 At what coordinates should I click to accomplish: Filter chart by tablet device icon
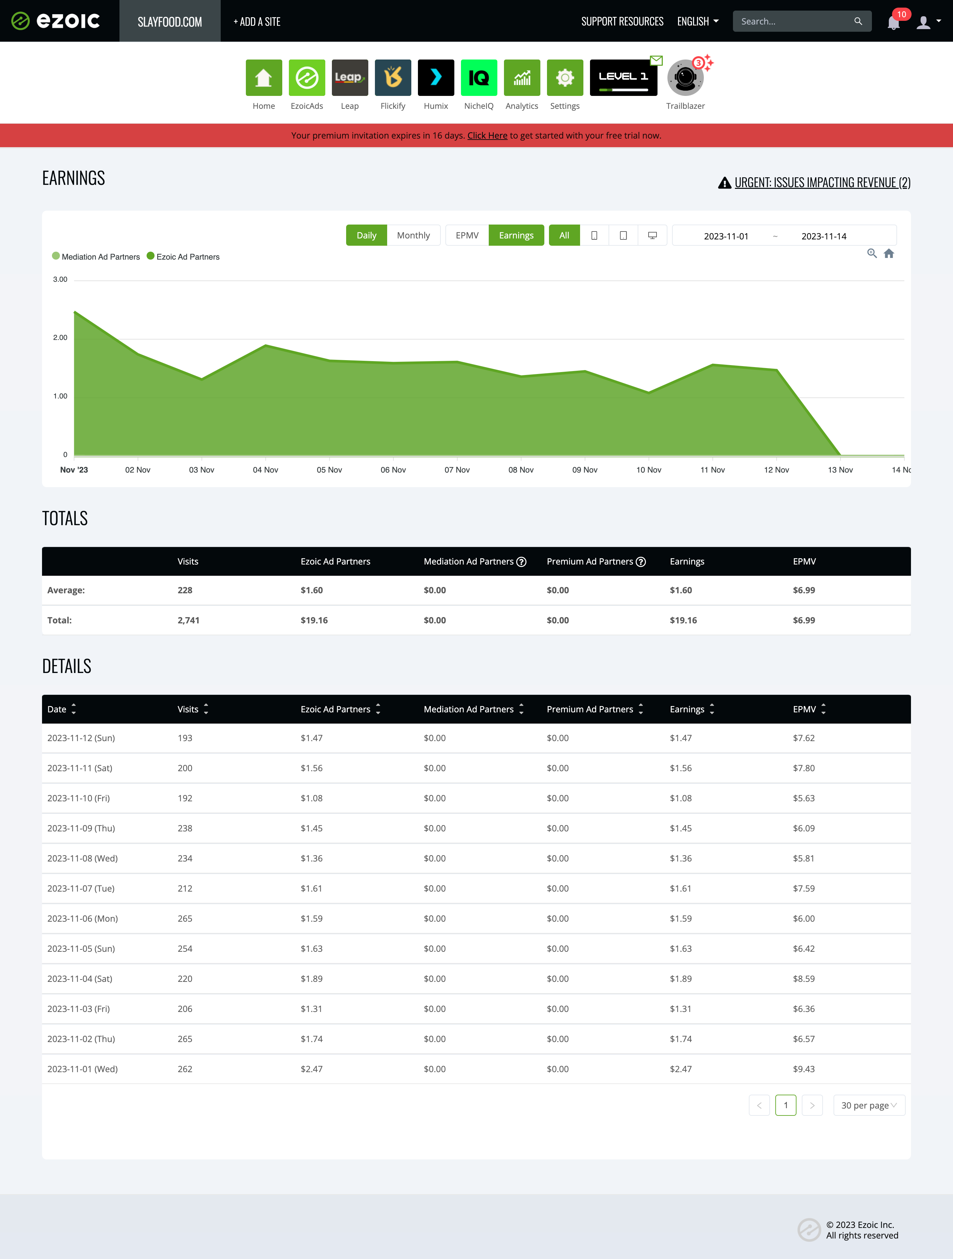pyautogui.click(x=623, y=235)
